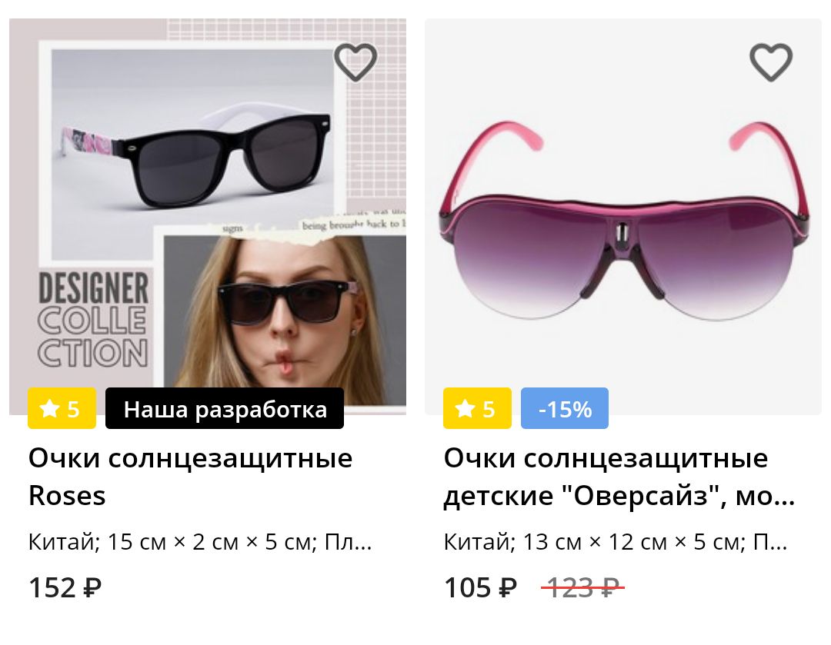Click the -15% discount badge
The image size is (831, 645).
pyautogui.click(x=565, y=408)
